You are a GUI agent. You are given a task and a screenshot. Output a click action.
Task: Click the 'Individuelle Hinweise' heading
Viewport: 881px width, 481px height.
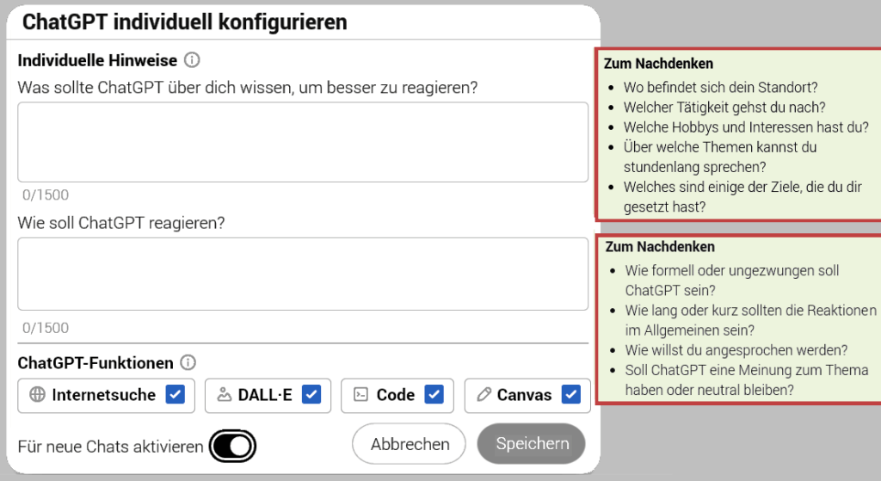point(97,60)
